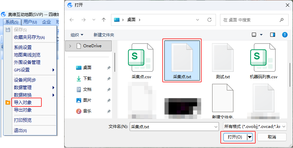This screenshot has width=293, height=148.
Task: Choose 退出(X) to quit
Action: pos(20,130)
